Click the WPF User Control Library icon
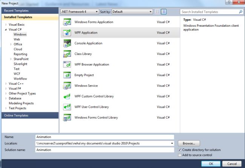The width and height of the screenshot is (245, 168). 67,107
